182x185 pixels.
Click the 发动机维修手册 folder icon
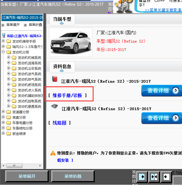[8, 41]
